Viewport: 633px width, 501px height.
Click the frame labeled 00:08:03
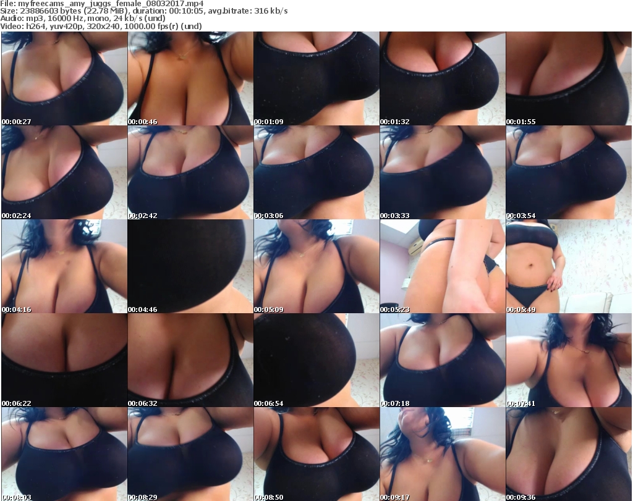[x=64, y=454]
